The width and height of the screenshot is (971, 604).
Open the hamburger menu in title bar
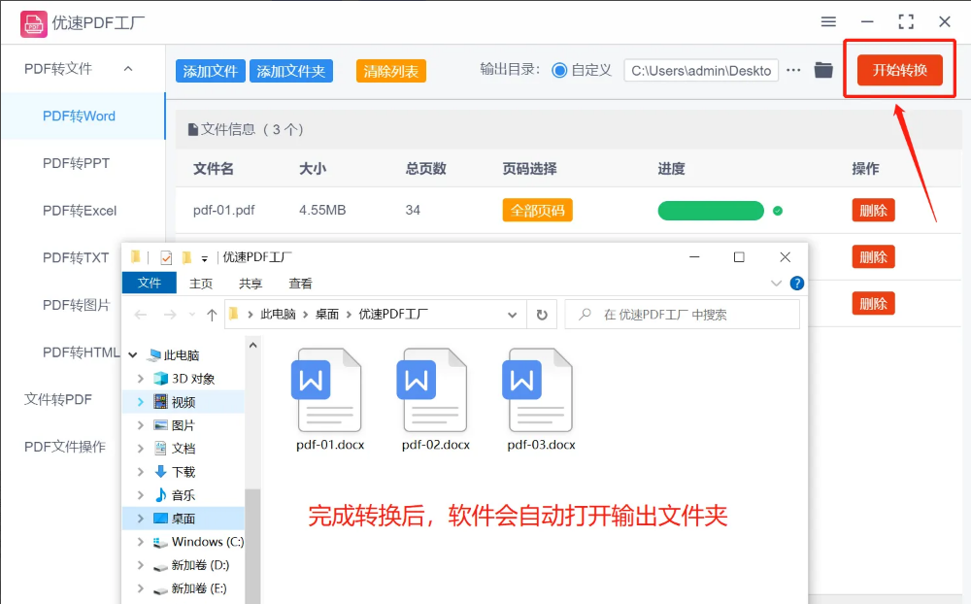(828, 21)
